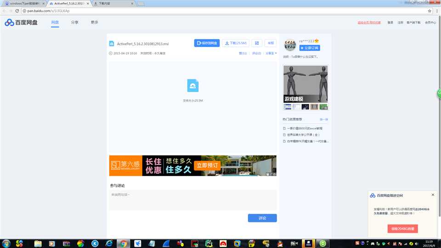Screen dimensions: 441x248
Task: Expand the 分享至 share-to dropdown
Action: [x=271, y=53]
